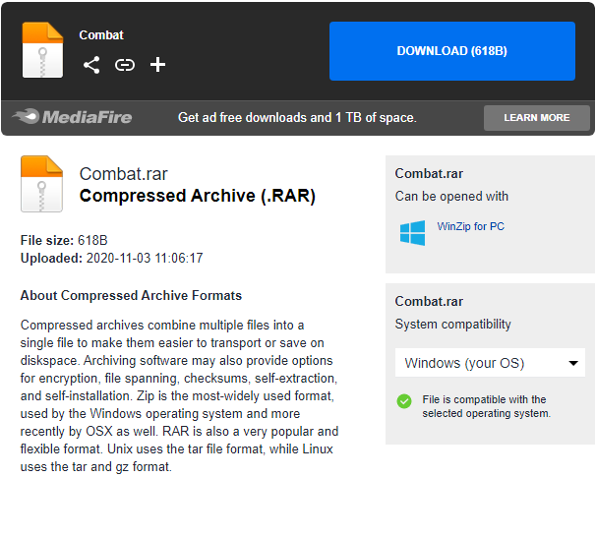Copy link using the chain icon
Viewport: 596px width, 537px height.
[x=125, y=65]
